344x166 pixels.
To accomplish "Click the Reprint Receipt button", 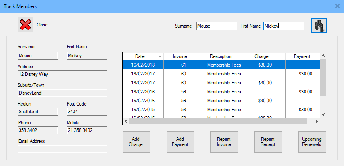I will 268,142.
